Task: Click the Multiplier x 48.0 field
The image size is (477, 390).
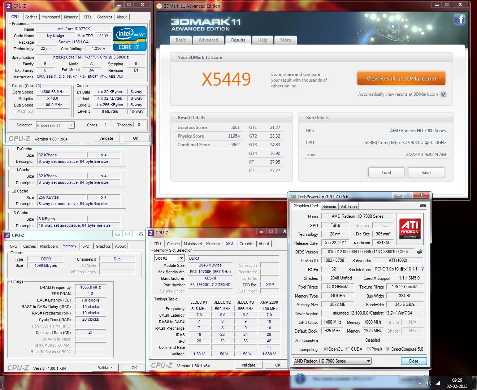Action: pos(53,98)
